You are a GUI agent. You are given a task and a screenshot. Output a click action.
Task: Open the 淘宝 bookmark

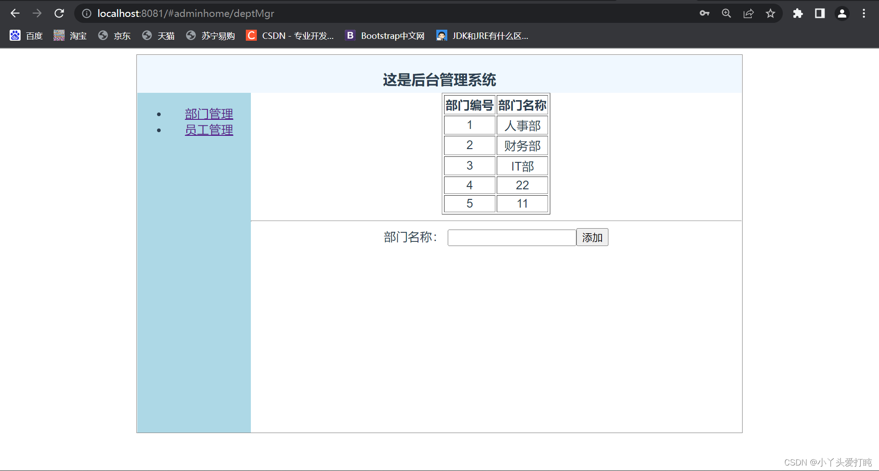pos(70,36)
